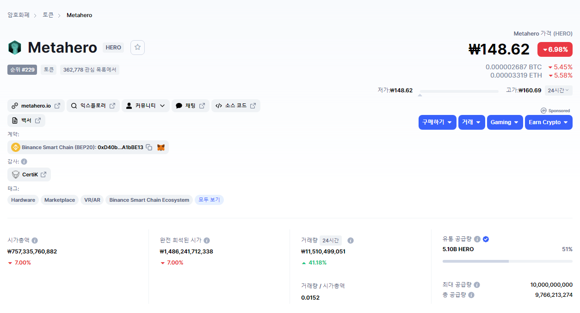580x313 pixels.
Task: Click the Metahero logo icon
Action: (15, 48)
